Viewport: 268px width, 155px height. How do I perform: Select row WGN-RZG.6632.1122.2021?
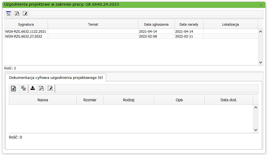(x=26, y=31)
